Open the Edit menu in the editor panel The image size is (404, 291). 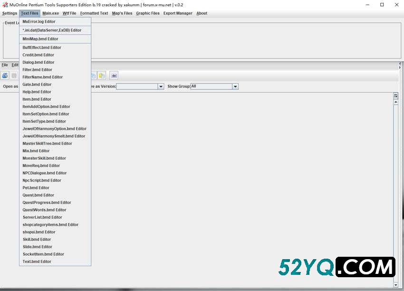pyautogui.click(x=15, y=65)
